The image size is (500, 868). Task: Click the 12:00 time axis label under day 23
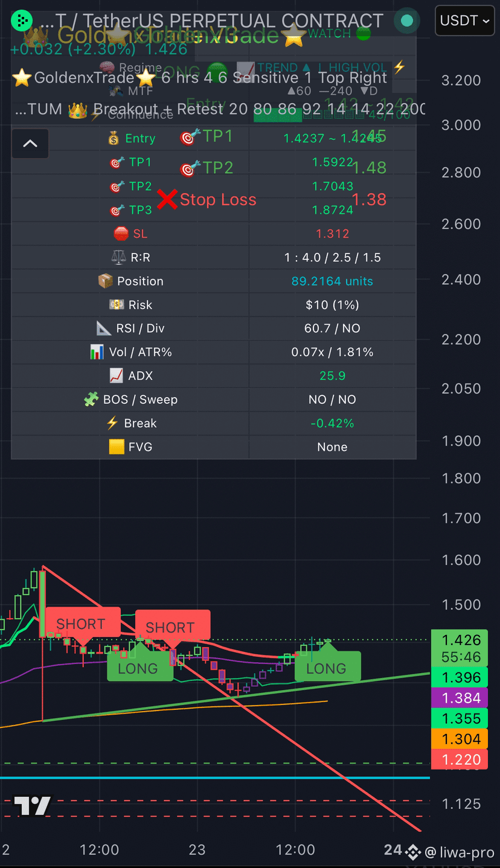tap(295, 850)
